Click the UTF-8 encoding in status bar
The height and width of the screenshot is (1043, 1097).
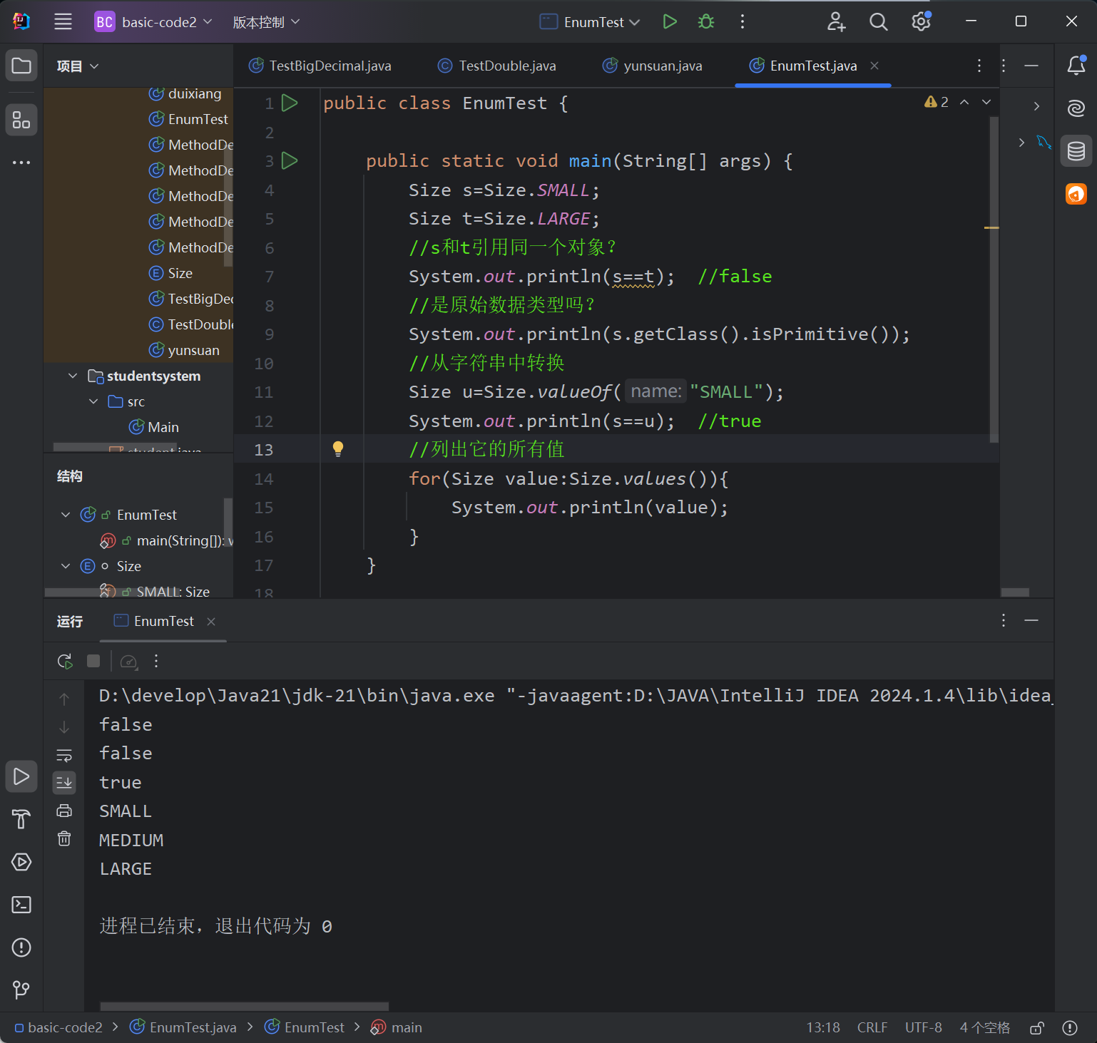click(923, 1027)
